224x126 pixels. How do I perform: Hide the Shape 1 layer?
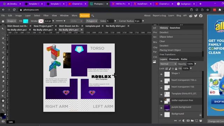tap(161, 74)
